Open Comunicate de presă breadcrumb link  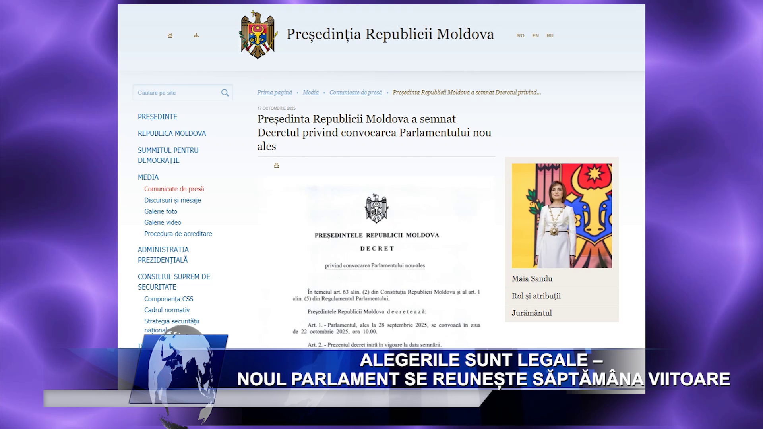(x=355, y=93)
